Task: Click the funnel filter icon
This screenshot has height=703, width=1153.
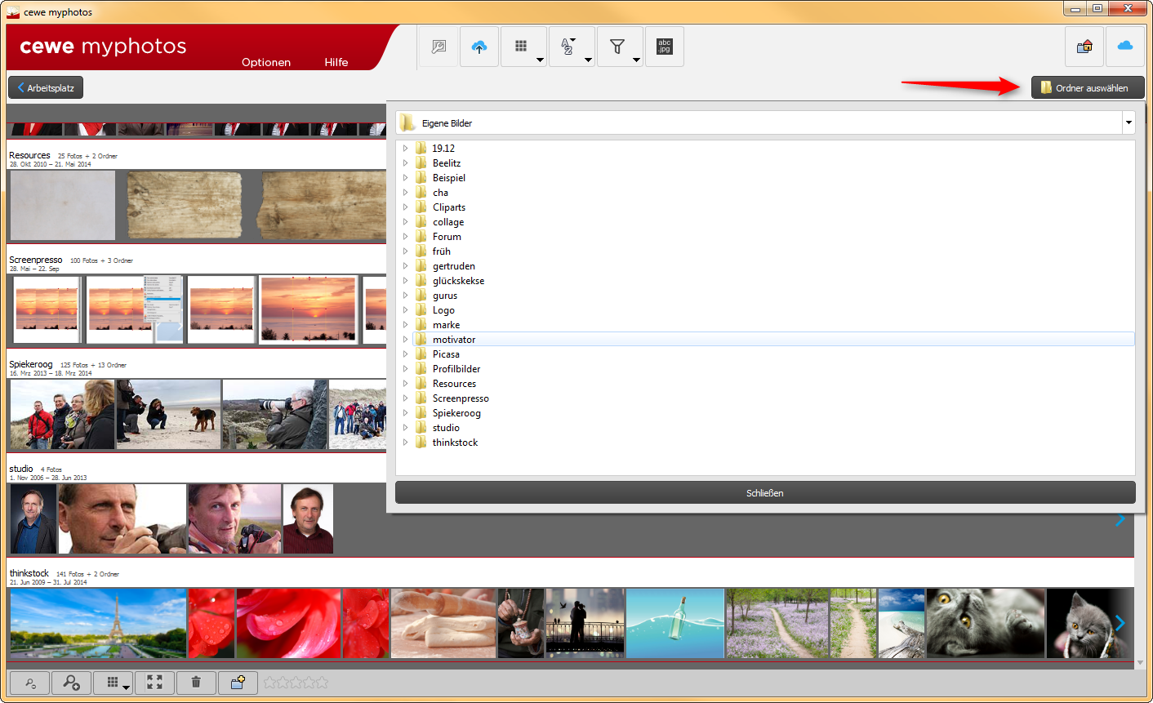Action: (x=618, y=47)
